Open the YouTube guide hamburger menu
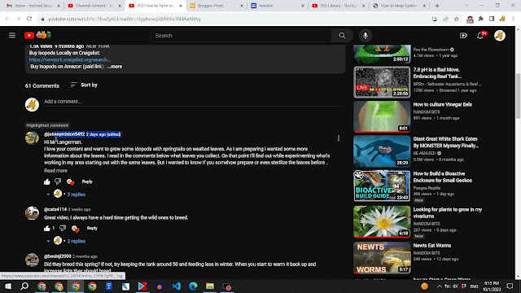Image resolution: width=521 pixels, height=293 pixels. point(12,35)
